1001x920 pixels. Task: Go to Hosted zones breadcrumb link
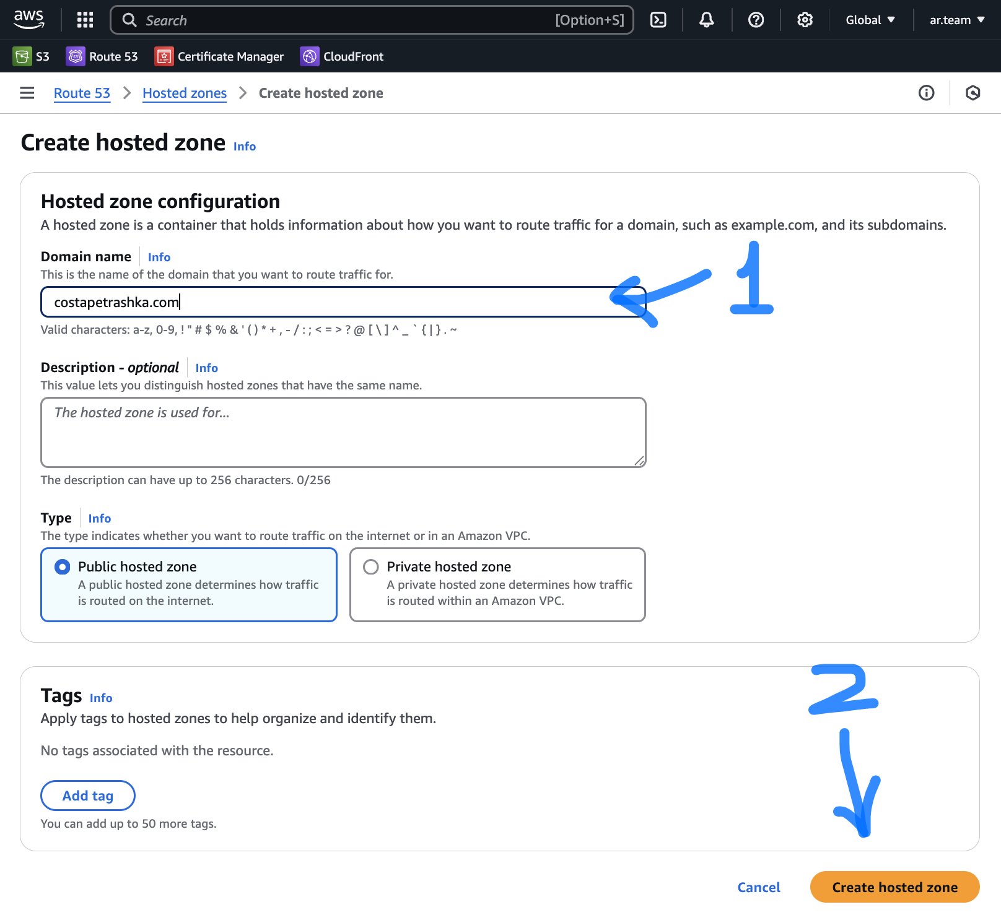coord(185,93)
